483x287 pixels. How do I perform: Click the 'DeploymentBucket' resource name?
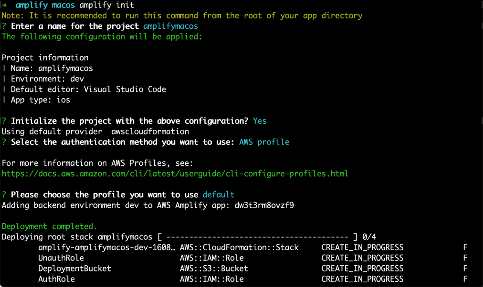click(75, 269)
